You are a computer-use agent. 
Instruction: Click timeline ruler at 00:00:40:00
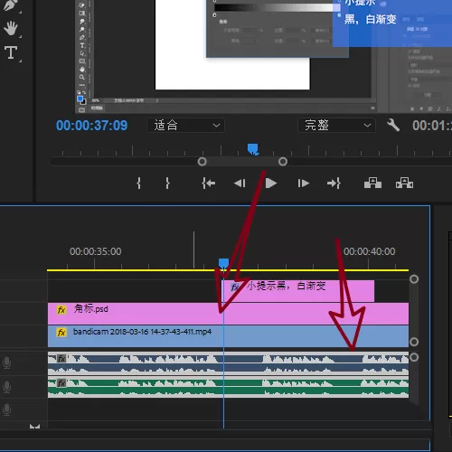pyautogui.click(x=369, y=251)
